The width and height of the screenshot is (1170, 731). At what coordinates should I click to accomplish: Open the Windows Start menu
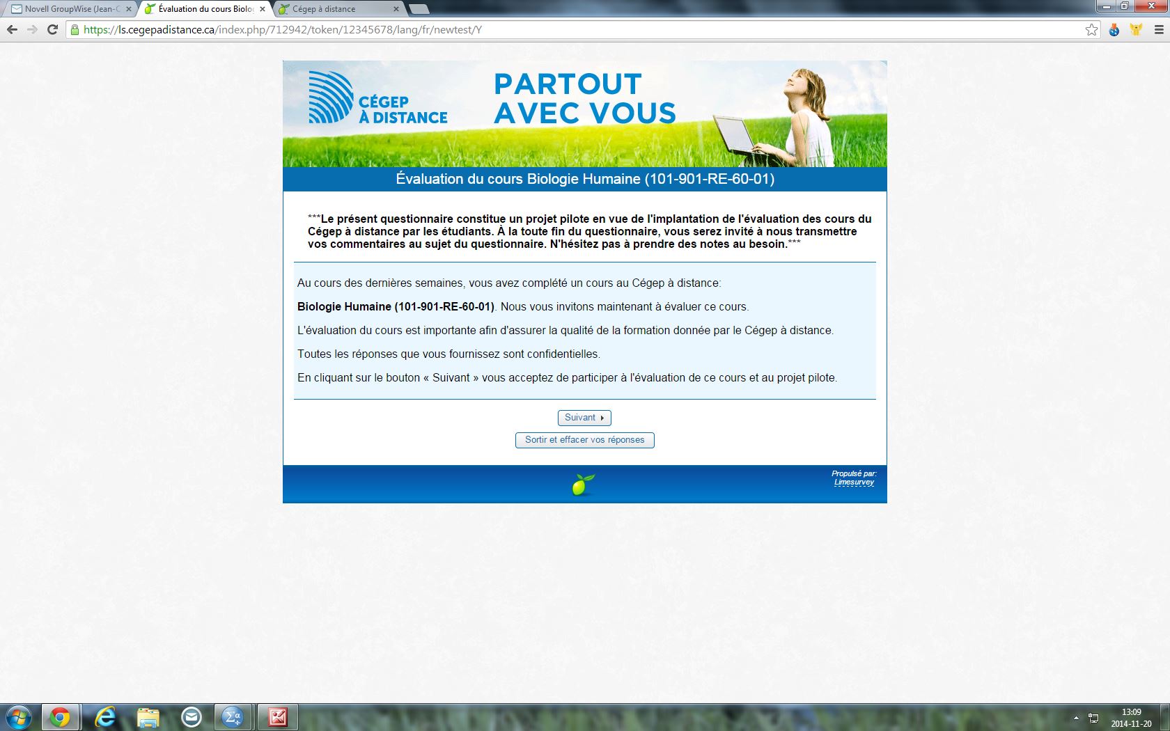19,717
